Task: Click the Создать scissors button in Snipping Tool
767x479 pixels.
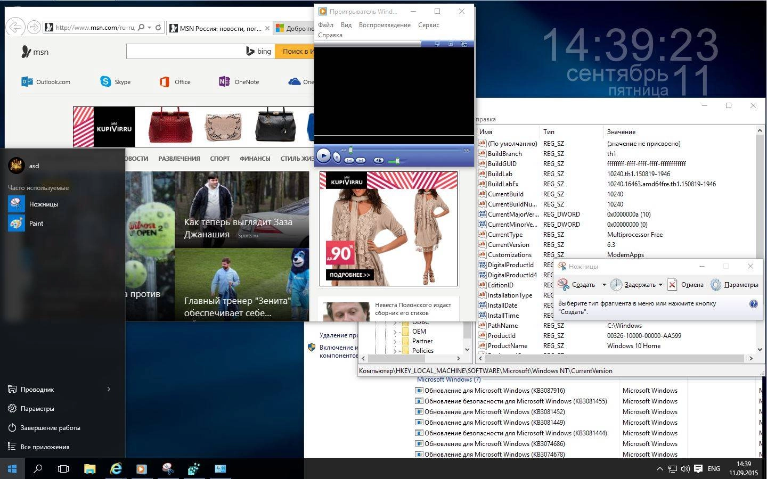Action: coord(577,285)
